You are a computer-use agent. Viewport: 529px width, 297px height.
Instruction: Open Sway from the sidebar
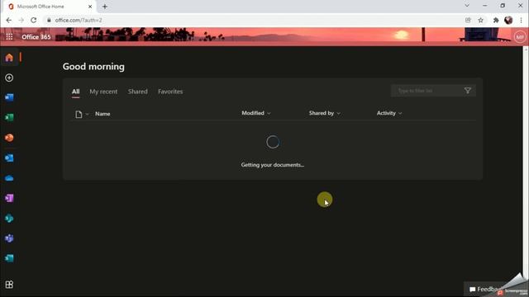pos(9,258)
